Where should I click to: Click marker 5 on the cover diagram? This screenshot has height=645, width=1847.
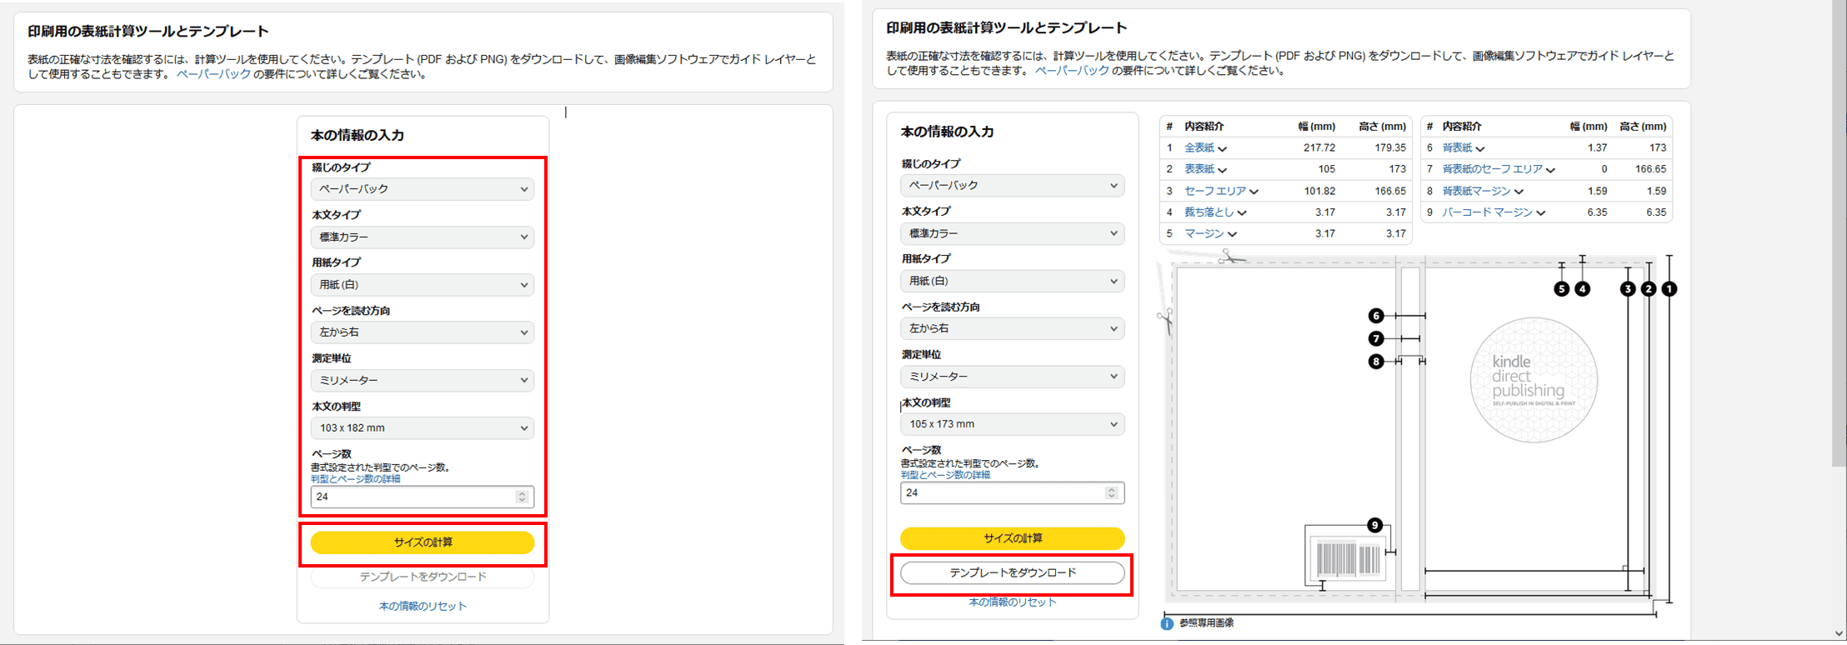(x=1561, y=289)
